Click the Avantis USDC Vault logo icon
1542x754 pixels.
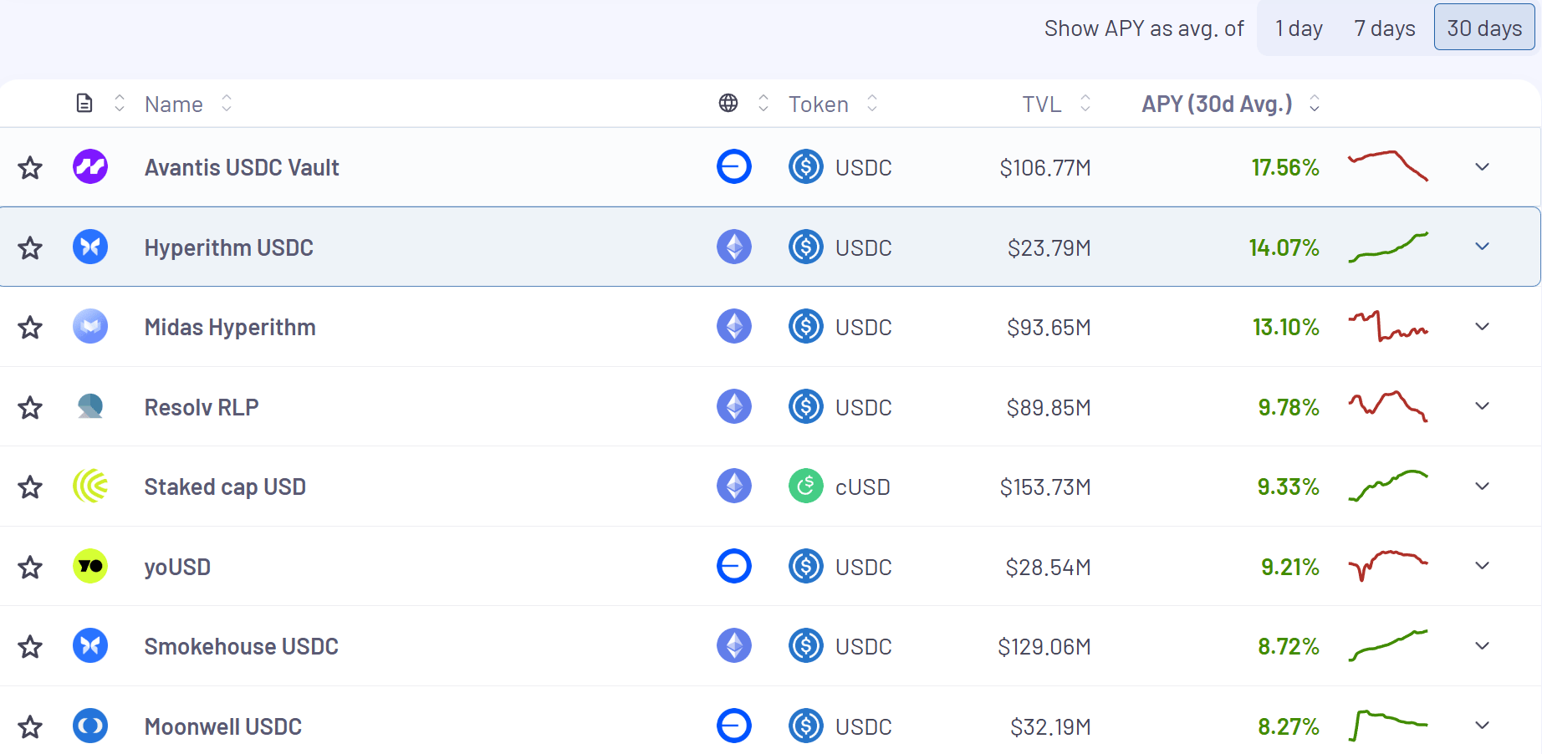90,167
